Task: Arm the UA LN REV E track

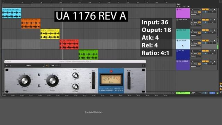Action: click(x=215, y=61)
